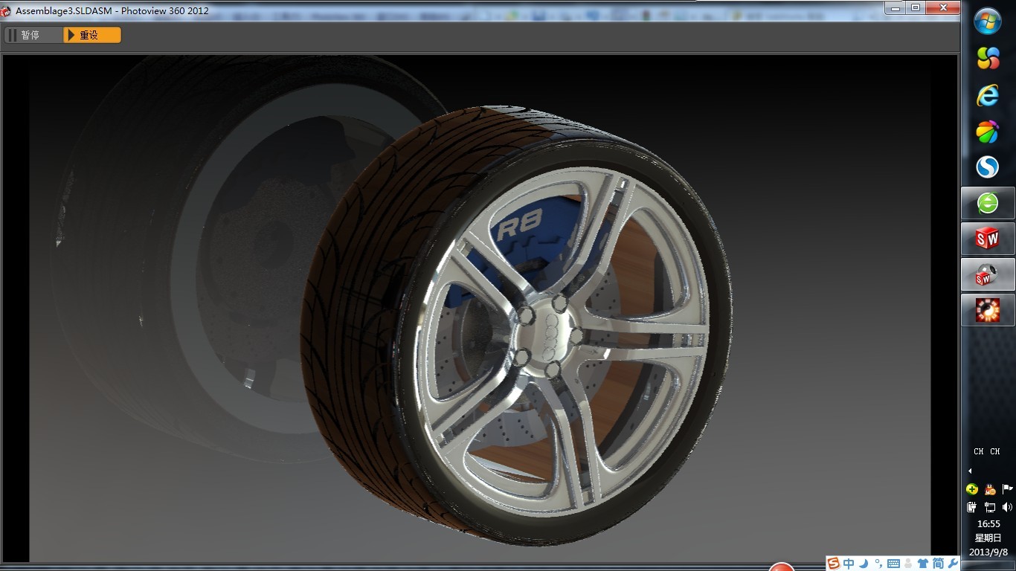Open the Windows Start orb
This screenshot has width=1016, height=571.
tap(987, 22)
